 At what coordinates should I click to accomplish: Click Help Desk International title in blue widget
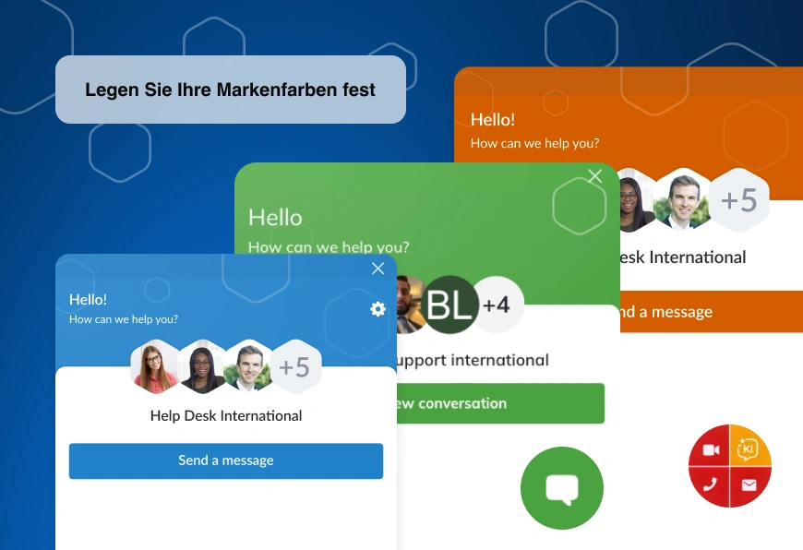coord(226,416)
